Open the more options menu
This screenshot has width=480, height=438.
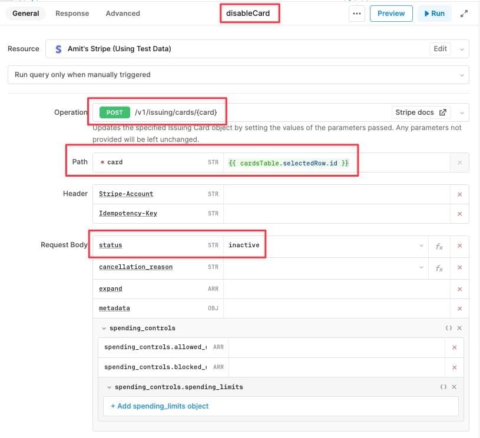pos(357,13)
